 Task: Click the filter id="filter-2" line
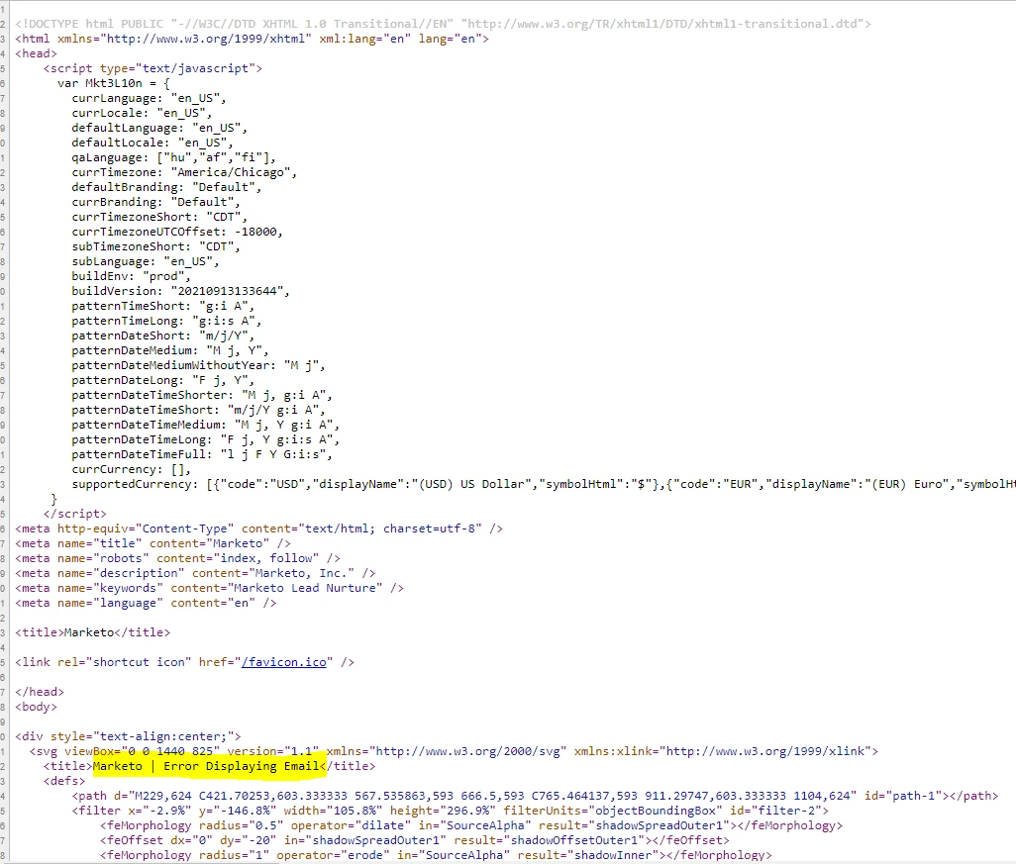pyautogui.click(x=451, y=811)
